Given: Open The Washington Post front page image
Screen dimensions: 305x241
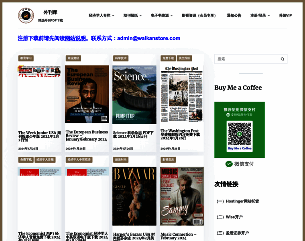Looking at the screenshot, I should pos(182,94).
